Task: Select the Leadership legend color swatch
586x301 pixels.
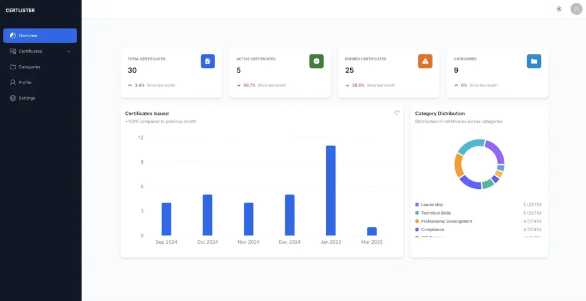Action: [x=417, y=204]
